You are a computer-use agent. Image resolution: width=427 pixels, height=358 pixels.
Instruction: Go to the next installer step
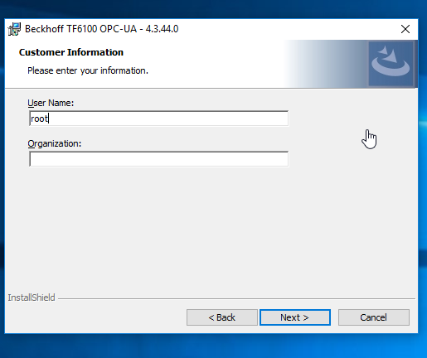[x=295, y=317]
